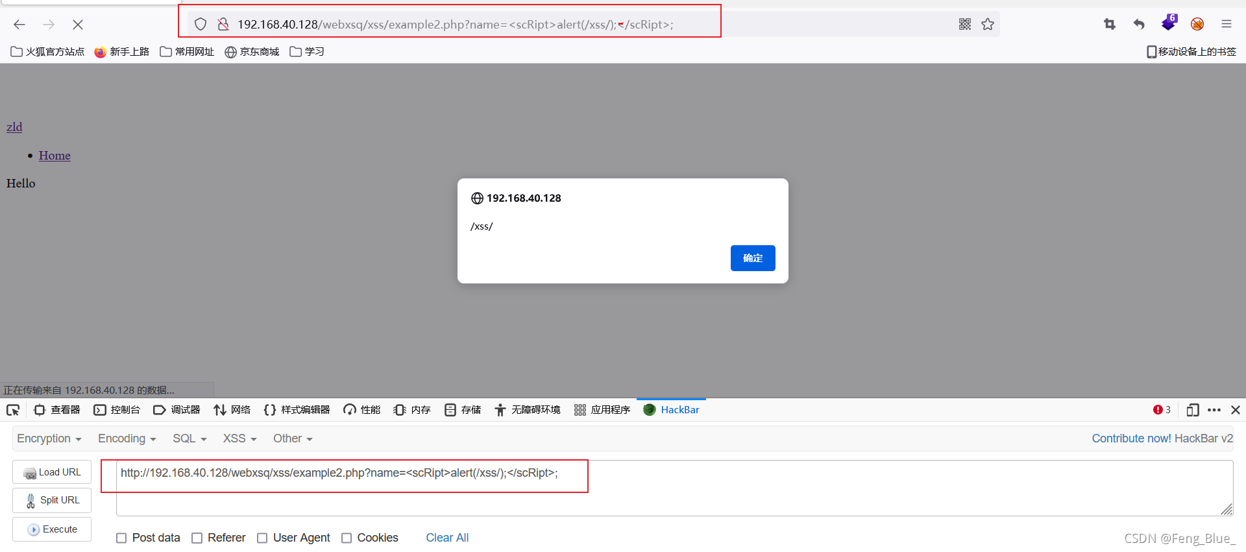Open the tracking protection shield icon
This screenshot has width=1246, height=552.
pyautogui.click(x=201, y=25)
